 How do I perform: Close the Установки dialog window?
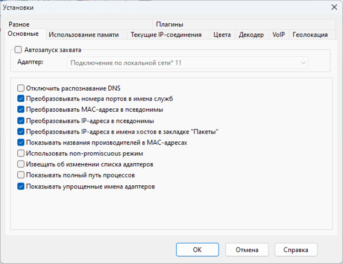click(334, 7)
